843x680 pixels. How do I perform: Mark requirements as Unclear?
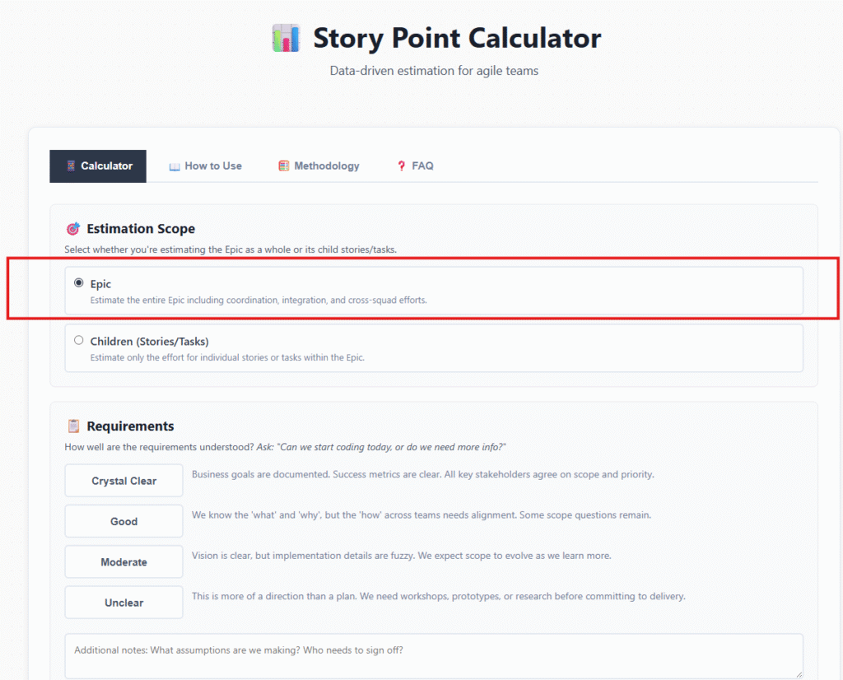coord(123,603)
